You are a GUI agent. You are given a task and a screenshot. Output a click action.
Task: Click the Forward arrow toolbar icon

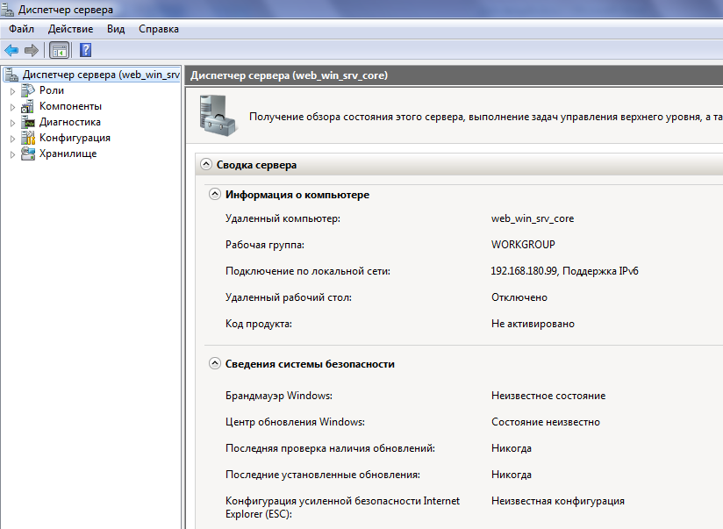click(32, 50)
